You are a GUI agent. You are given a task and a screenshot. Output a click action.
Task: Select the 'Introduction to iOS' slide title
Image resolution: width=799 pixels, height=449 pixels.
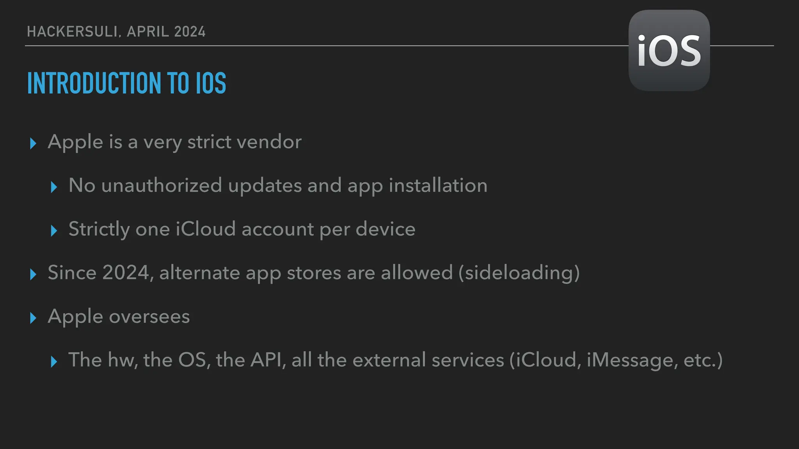[x=127, y=83]
